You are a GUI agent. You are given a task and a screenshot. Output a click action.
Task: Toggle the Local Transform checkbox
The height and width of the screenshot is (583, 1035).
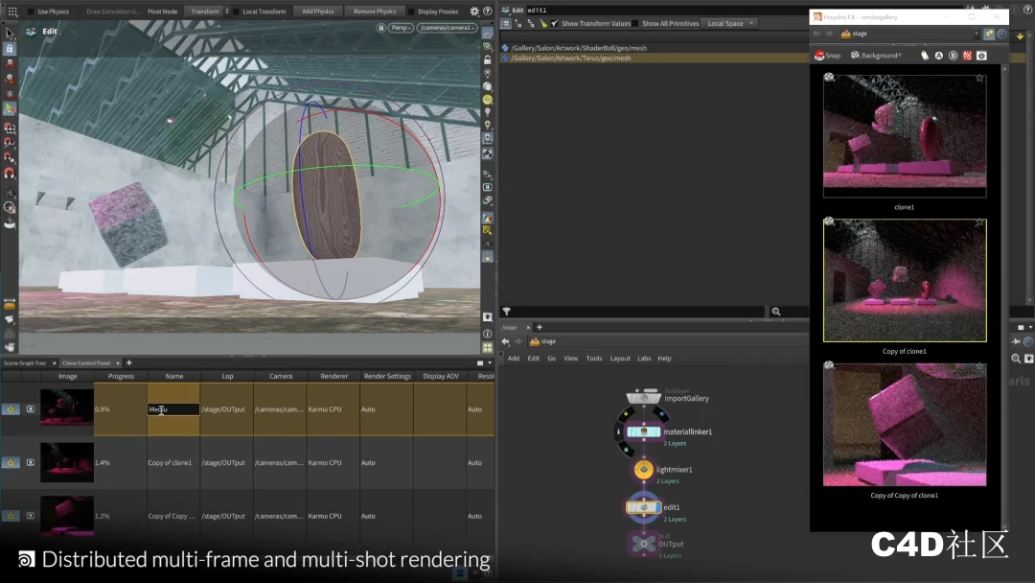pos(236,11)
